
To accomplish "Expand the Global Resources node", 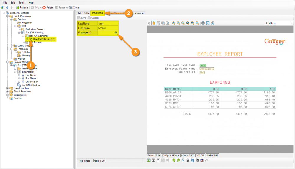I will (7, 92).
